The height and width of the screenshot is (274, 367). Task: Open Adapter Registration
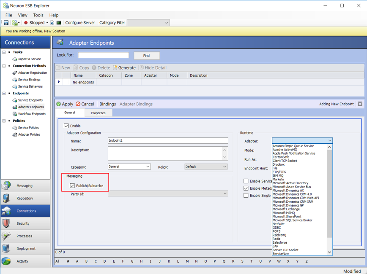[x=33, y=73]
